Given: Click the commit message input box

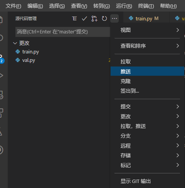Looking at the screenshot, I should 63,32.
